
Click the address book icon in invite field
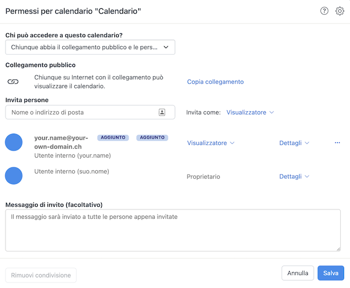162,112
